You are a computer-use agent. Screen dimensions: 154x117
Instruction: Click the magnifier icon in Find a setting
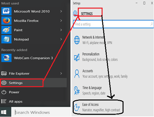(x=151, y=24)
